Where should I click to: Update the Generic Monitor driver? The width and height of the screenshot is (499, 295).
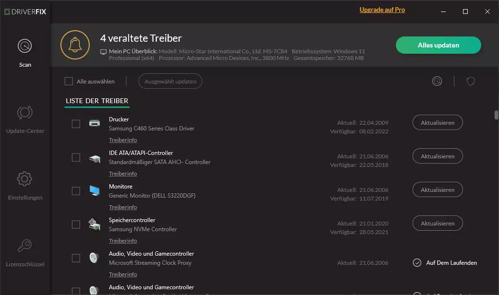pyautogui.click(x=438, y=189)
